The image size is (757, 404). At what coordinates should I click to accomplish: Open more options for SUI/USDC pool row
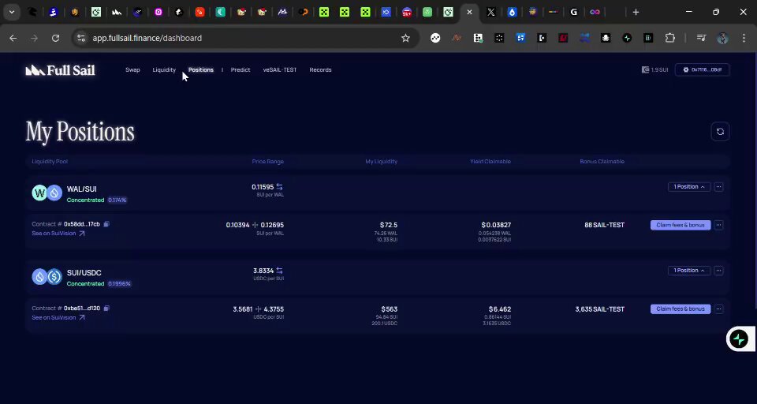[718, 271]
